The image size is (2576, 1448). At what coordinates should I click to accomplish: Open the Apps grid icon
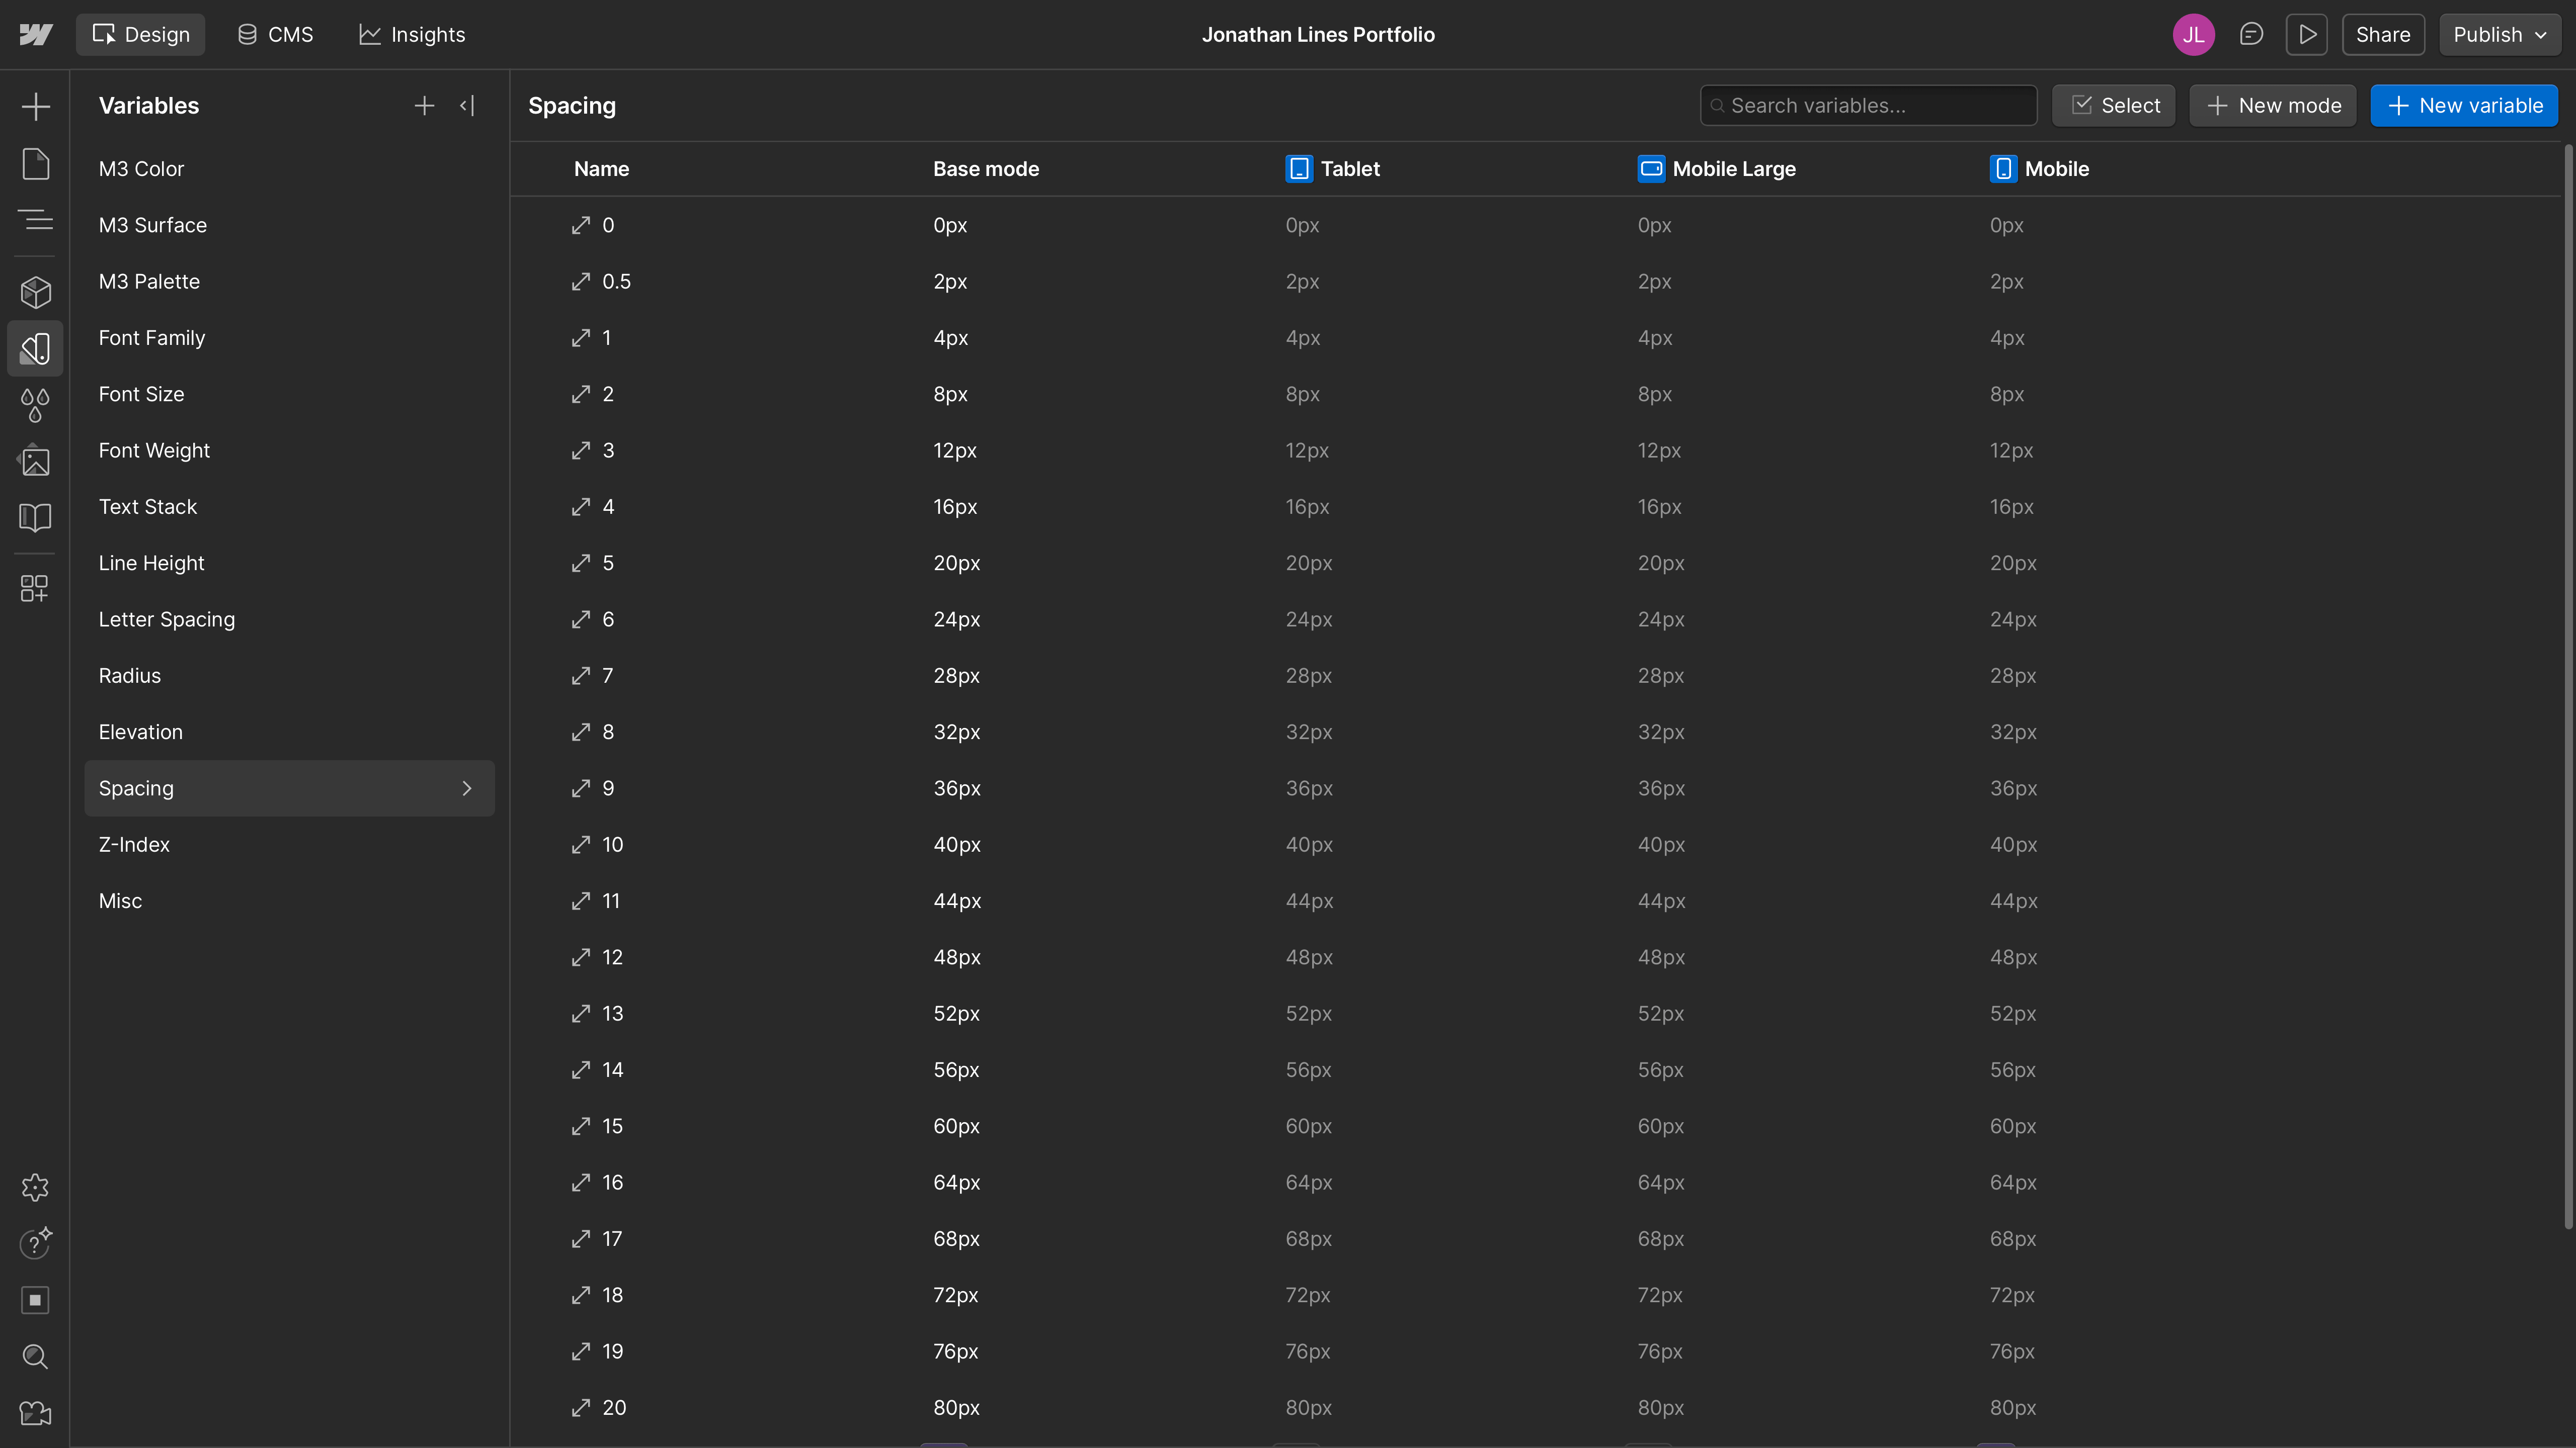35,588
